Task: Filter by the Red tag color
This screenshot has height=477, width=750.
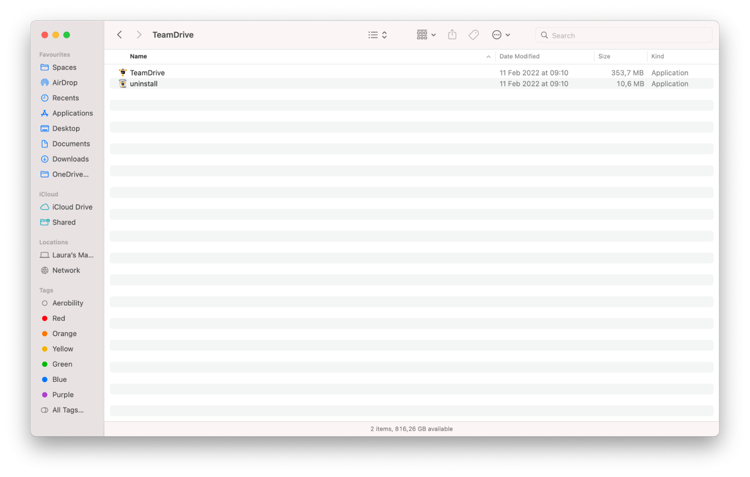Action: (58, 318)
